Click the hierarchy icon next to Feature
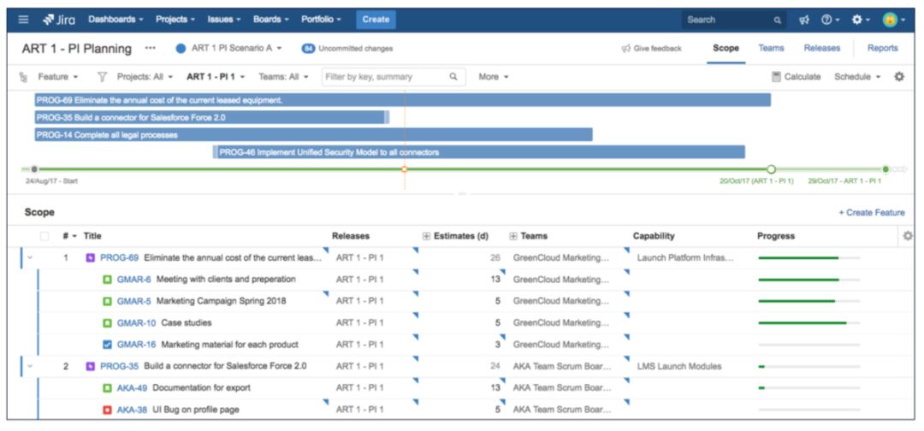The width and height of the screenshot is (924, 431). coord(24,77)
